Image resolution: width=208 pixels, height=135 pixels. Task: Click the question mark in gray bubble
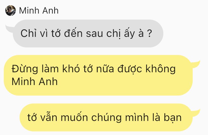149,33
